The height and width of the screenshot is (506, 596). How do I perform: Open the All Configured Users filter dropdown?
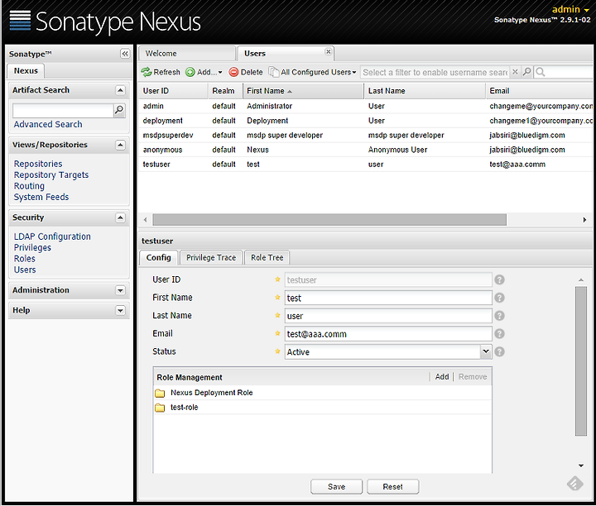coord(312,72)
